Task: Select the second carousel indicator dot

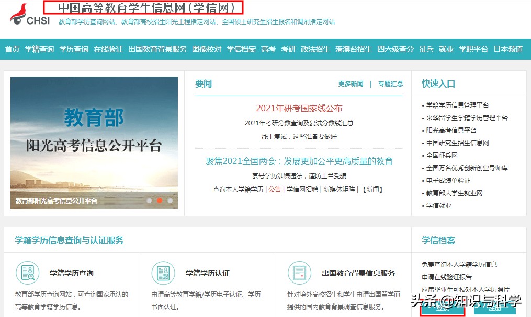Action: pos(159,200)
